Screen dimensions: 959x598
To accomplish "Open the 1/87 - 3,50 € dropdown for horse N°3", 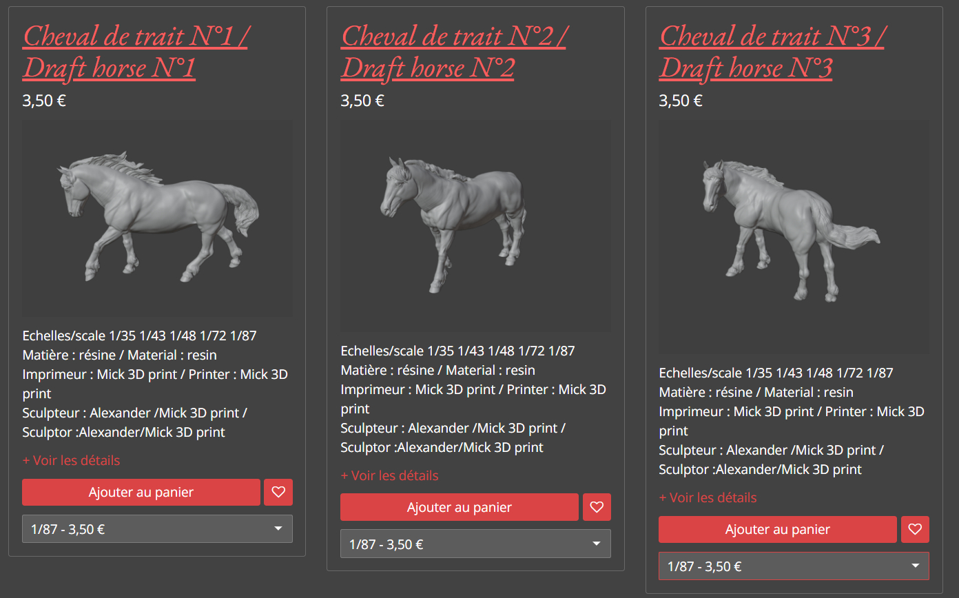I will (794, 566).
